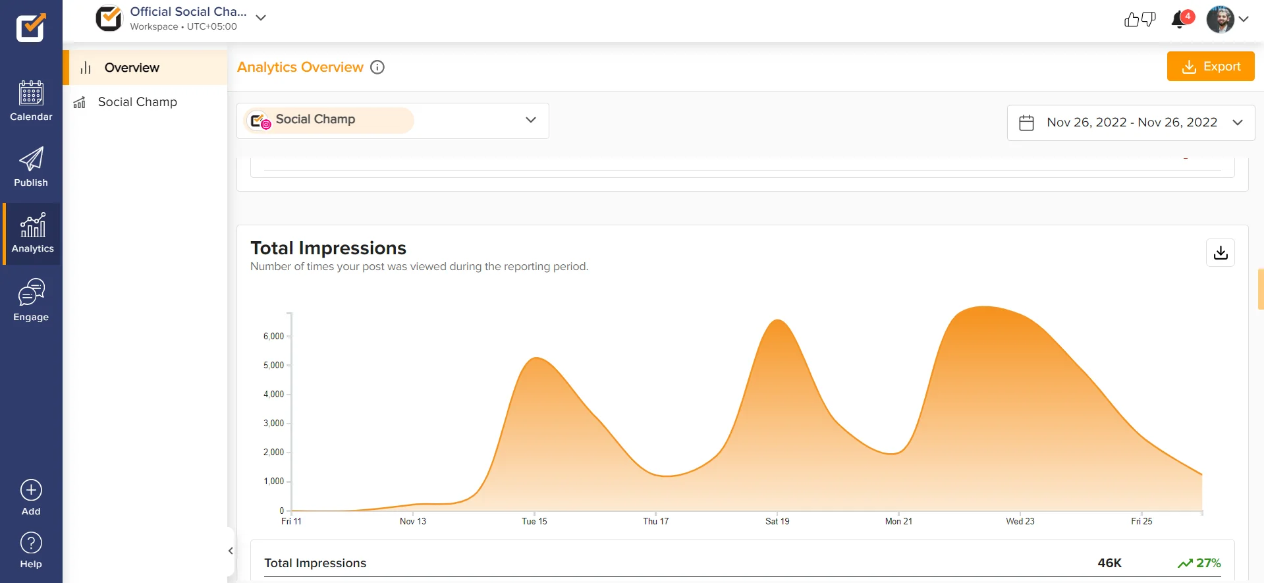The height and width of the screenshot is (583, 1264).
Task: Click the Total Impressions summary row label
Action: [x=315, y=563]
